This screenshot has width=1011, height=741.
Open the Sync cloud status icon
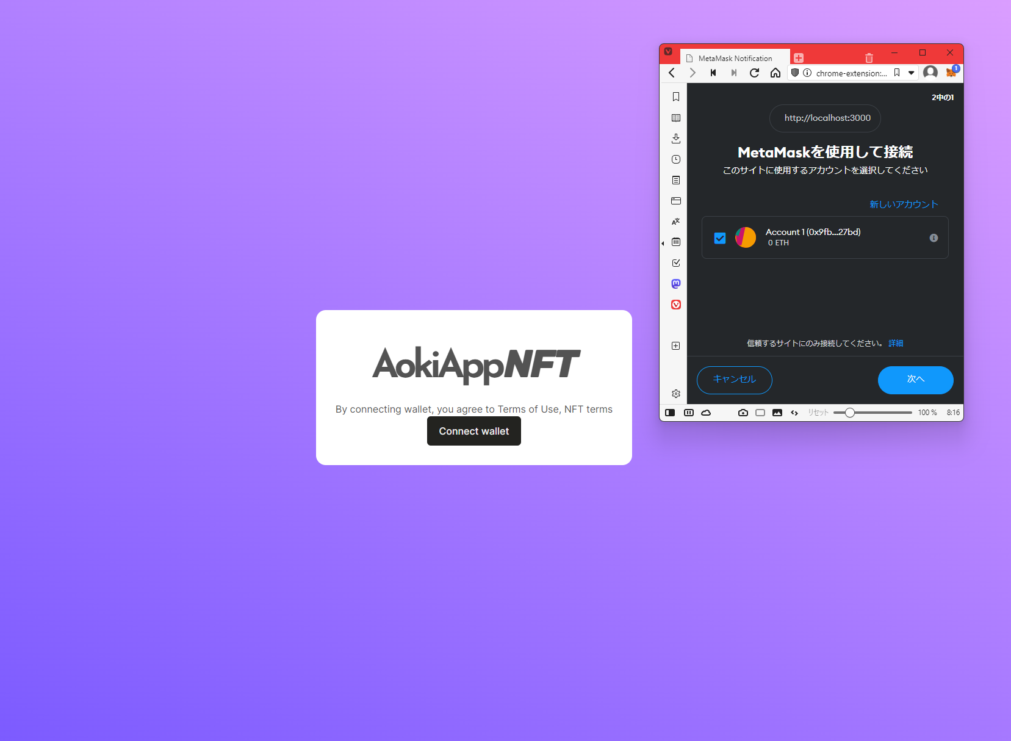[x=706, y=413]
